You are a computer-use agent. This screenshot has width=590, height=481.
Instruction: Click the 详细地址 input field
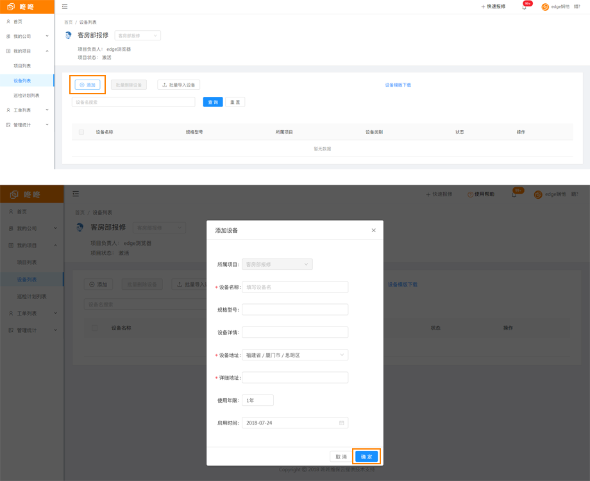click(x=295, y=378)
